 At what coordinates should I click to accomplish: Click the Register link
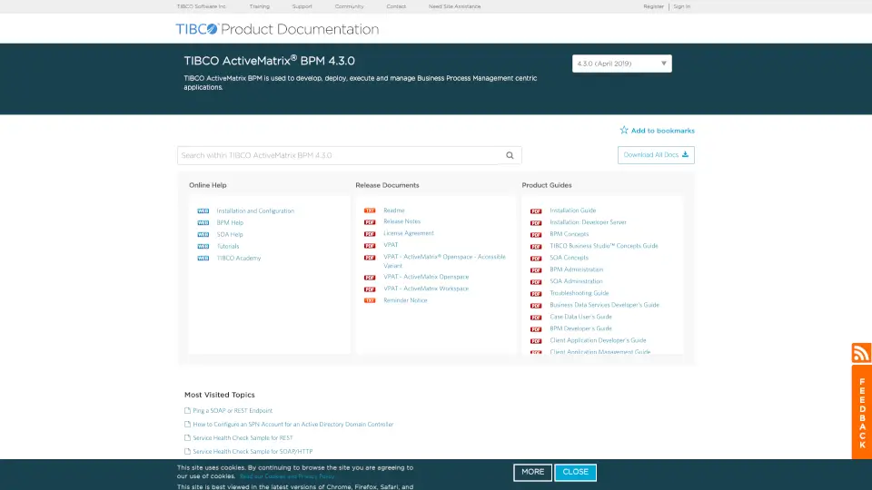[653, 6]
